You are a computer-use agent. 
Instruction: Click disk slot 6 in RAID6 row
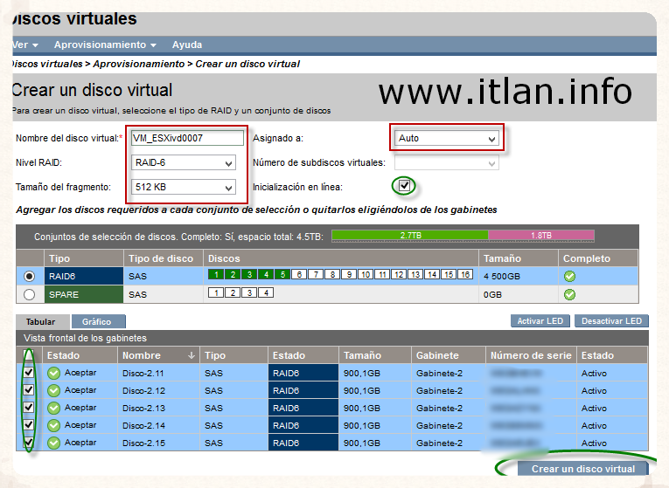point(299,275)
